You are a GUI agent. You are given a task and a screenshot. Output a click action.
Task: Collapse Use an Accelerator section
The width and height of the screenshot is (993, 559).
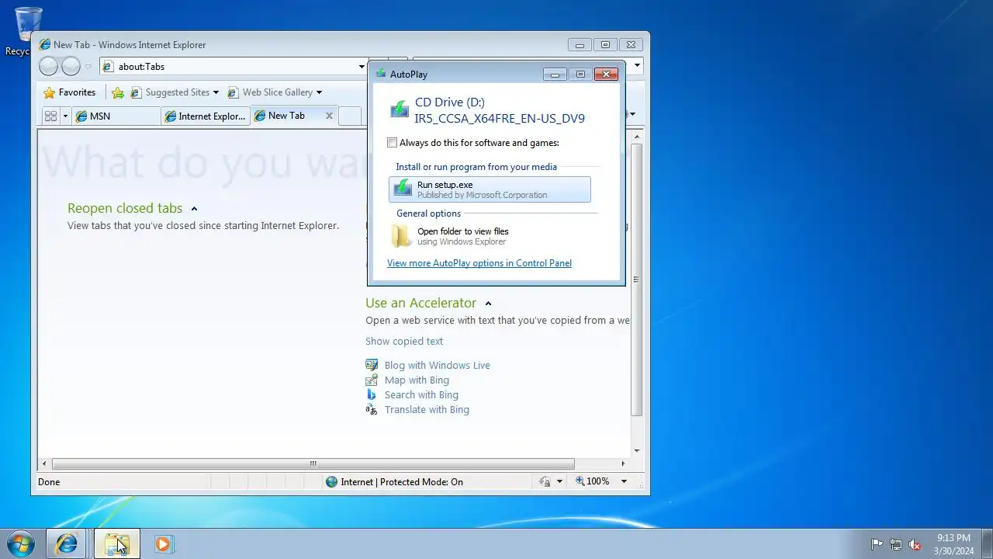pyautogui.click(x=488, y=304)
